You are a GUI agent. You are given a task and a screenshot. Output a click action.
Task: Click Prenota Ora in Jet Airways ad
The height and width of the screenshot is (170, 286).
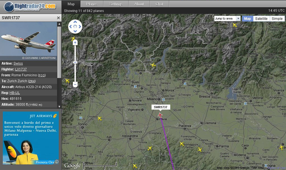point(45,162)
